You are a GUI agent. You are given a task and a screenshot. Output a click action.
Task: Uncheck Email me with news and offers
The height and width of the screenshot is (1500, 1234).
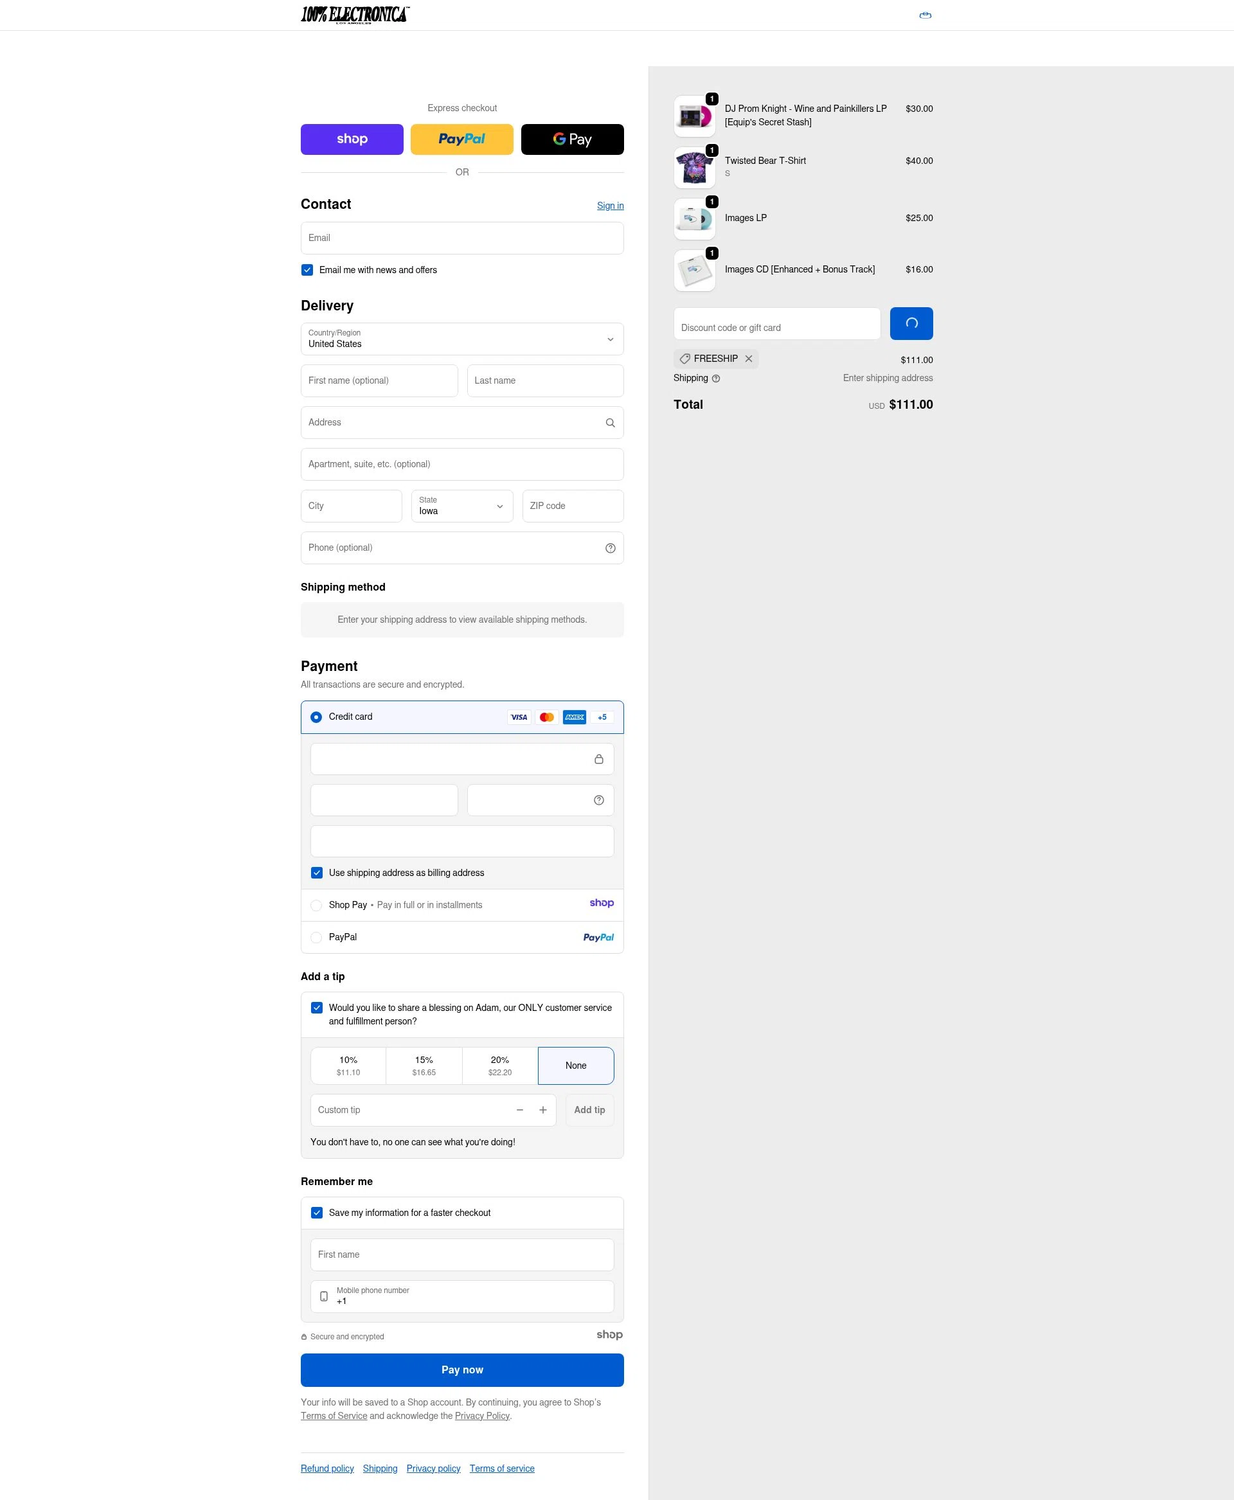point(307,270)
